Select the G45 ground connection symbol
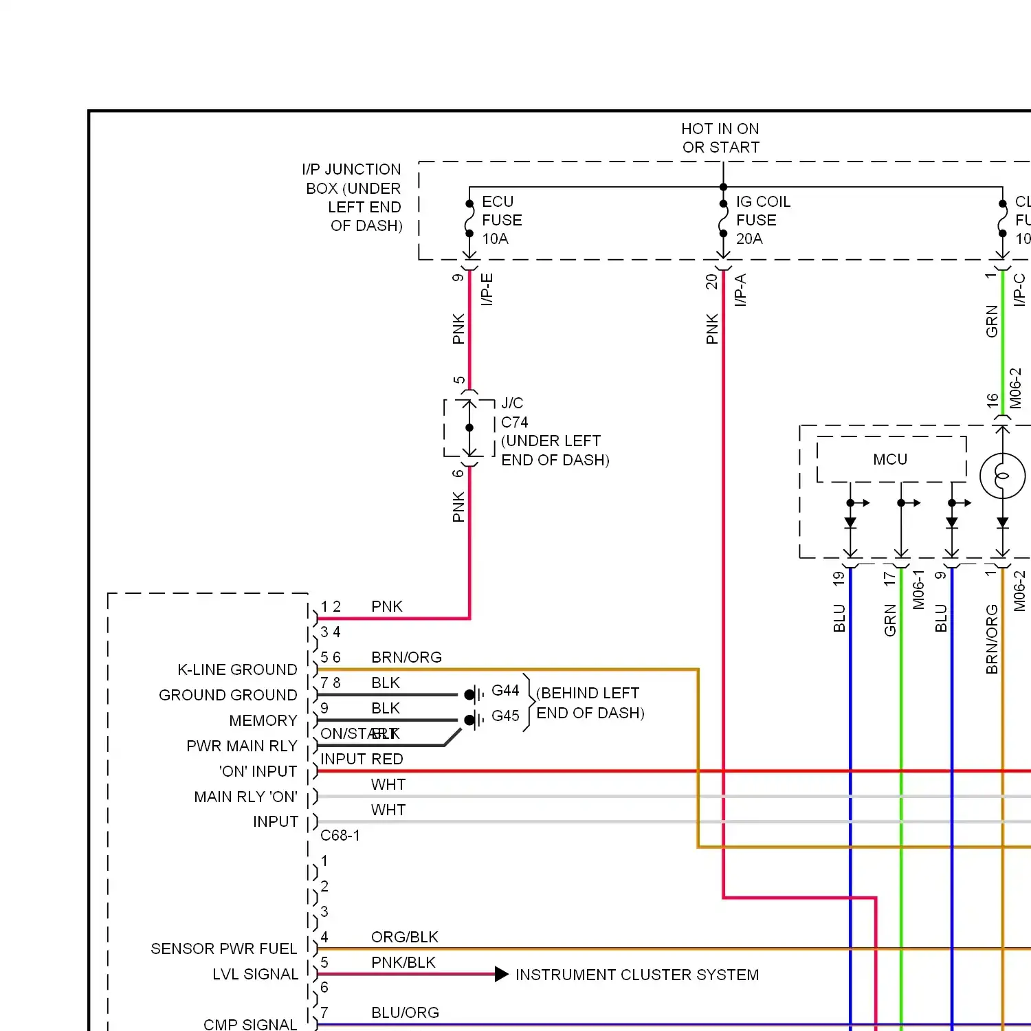This screenshot has height=1031, width=1031. pyautogui.click(x=472, y=720)
